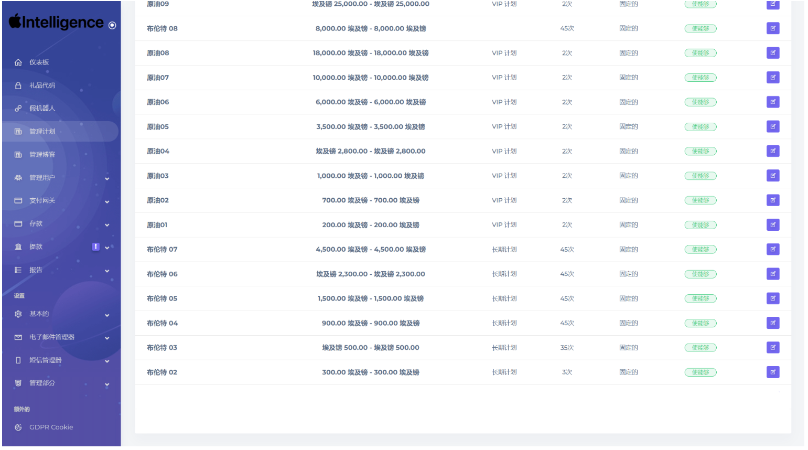The height and width of the screenshot is (450, 808).
Task: Edit the 布伦特 06 plan
Action: pyautogui.click(x=772, y=274)
